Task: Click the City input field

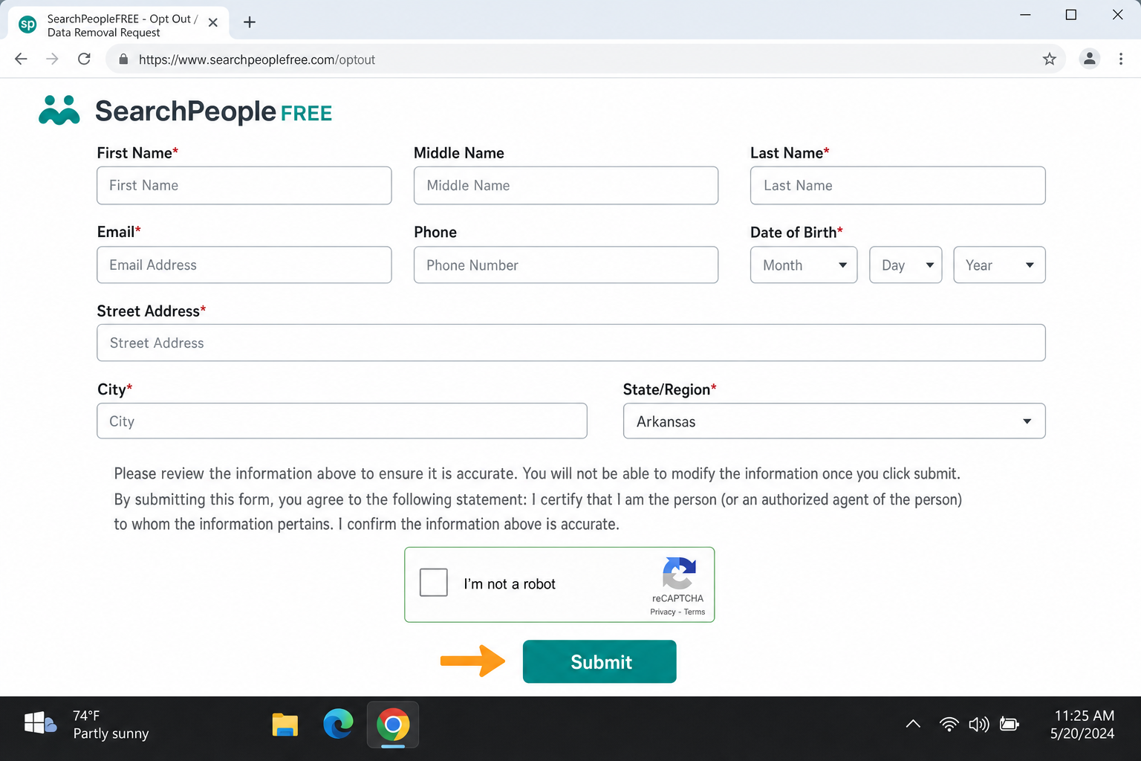Action: [x=342, y=421]
